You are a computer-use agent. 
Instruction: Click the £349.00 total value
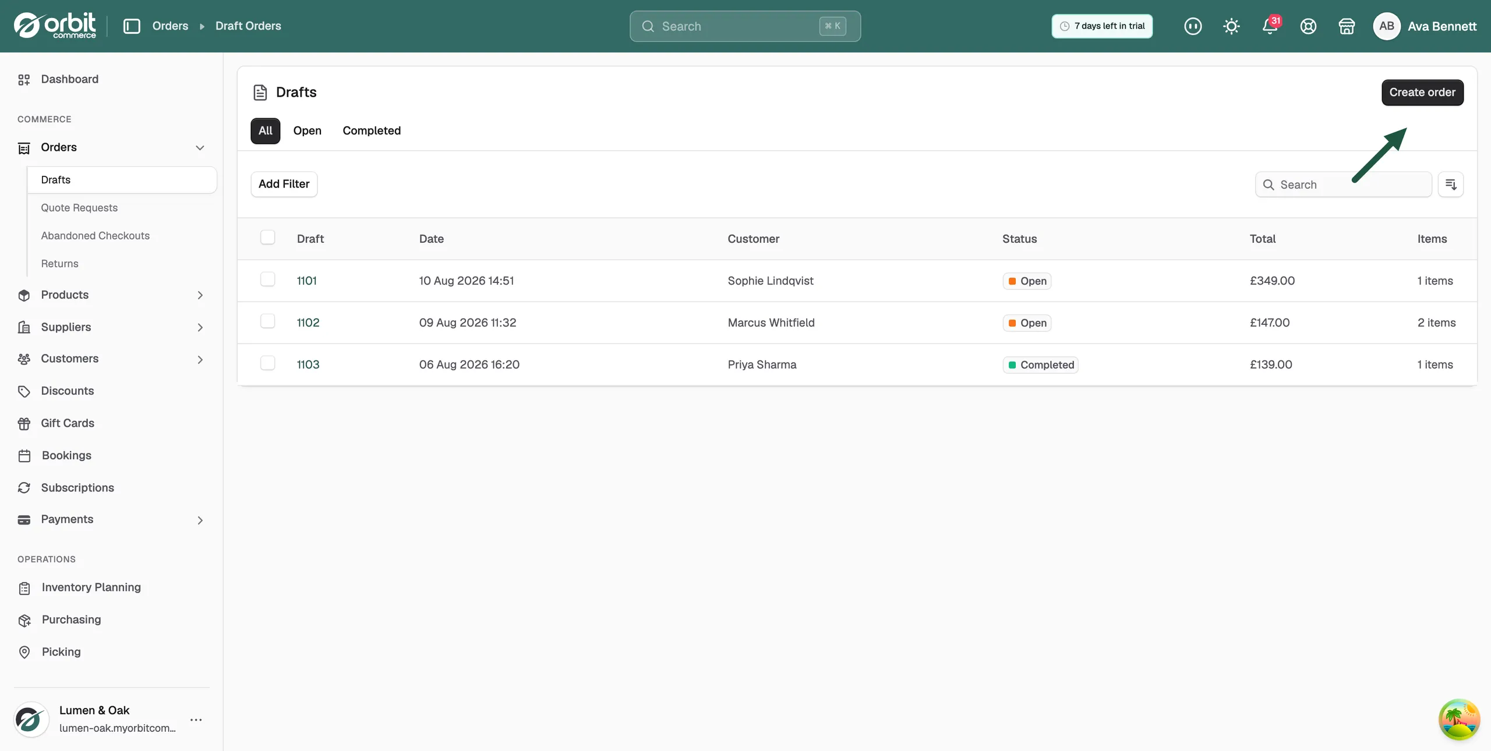click(1272, 281)
